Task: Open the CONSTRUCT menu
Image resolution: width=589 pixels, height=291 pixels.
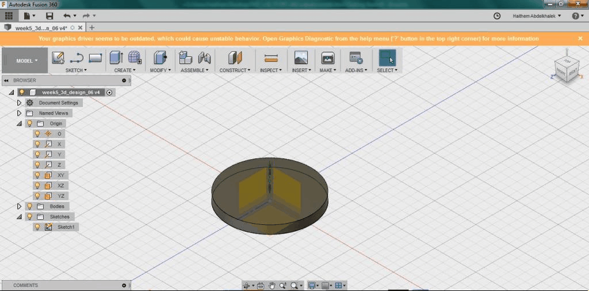Action: pyautogui.click(x=235, y=70)
